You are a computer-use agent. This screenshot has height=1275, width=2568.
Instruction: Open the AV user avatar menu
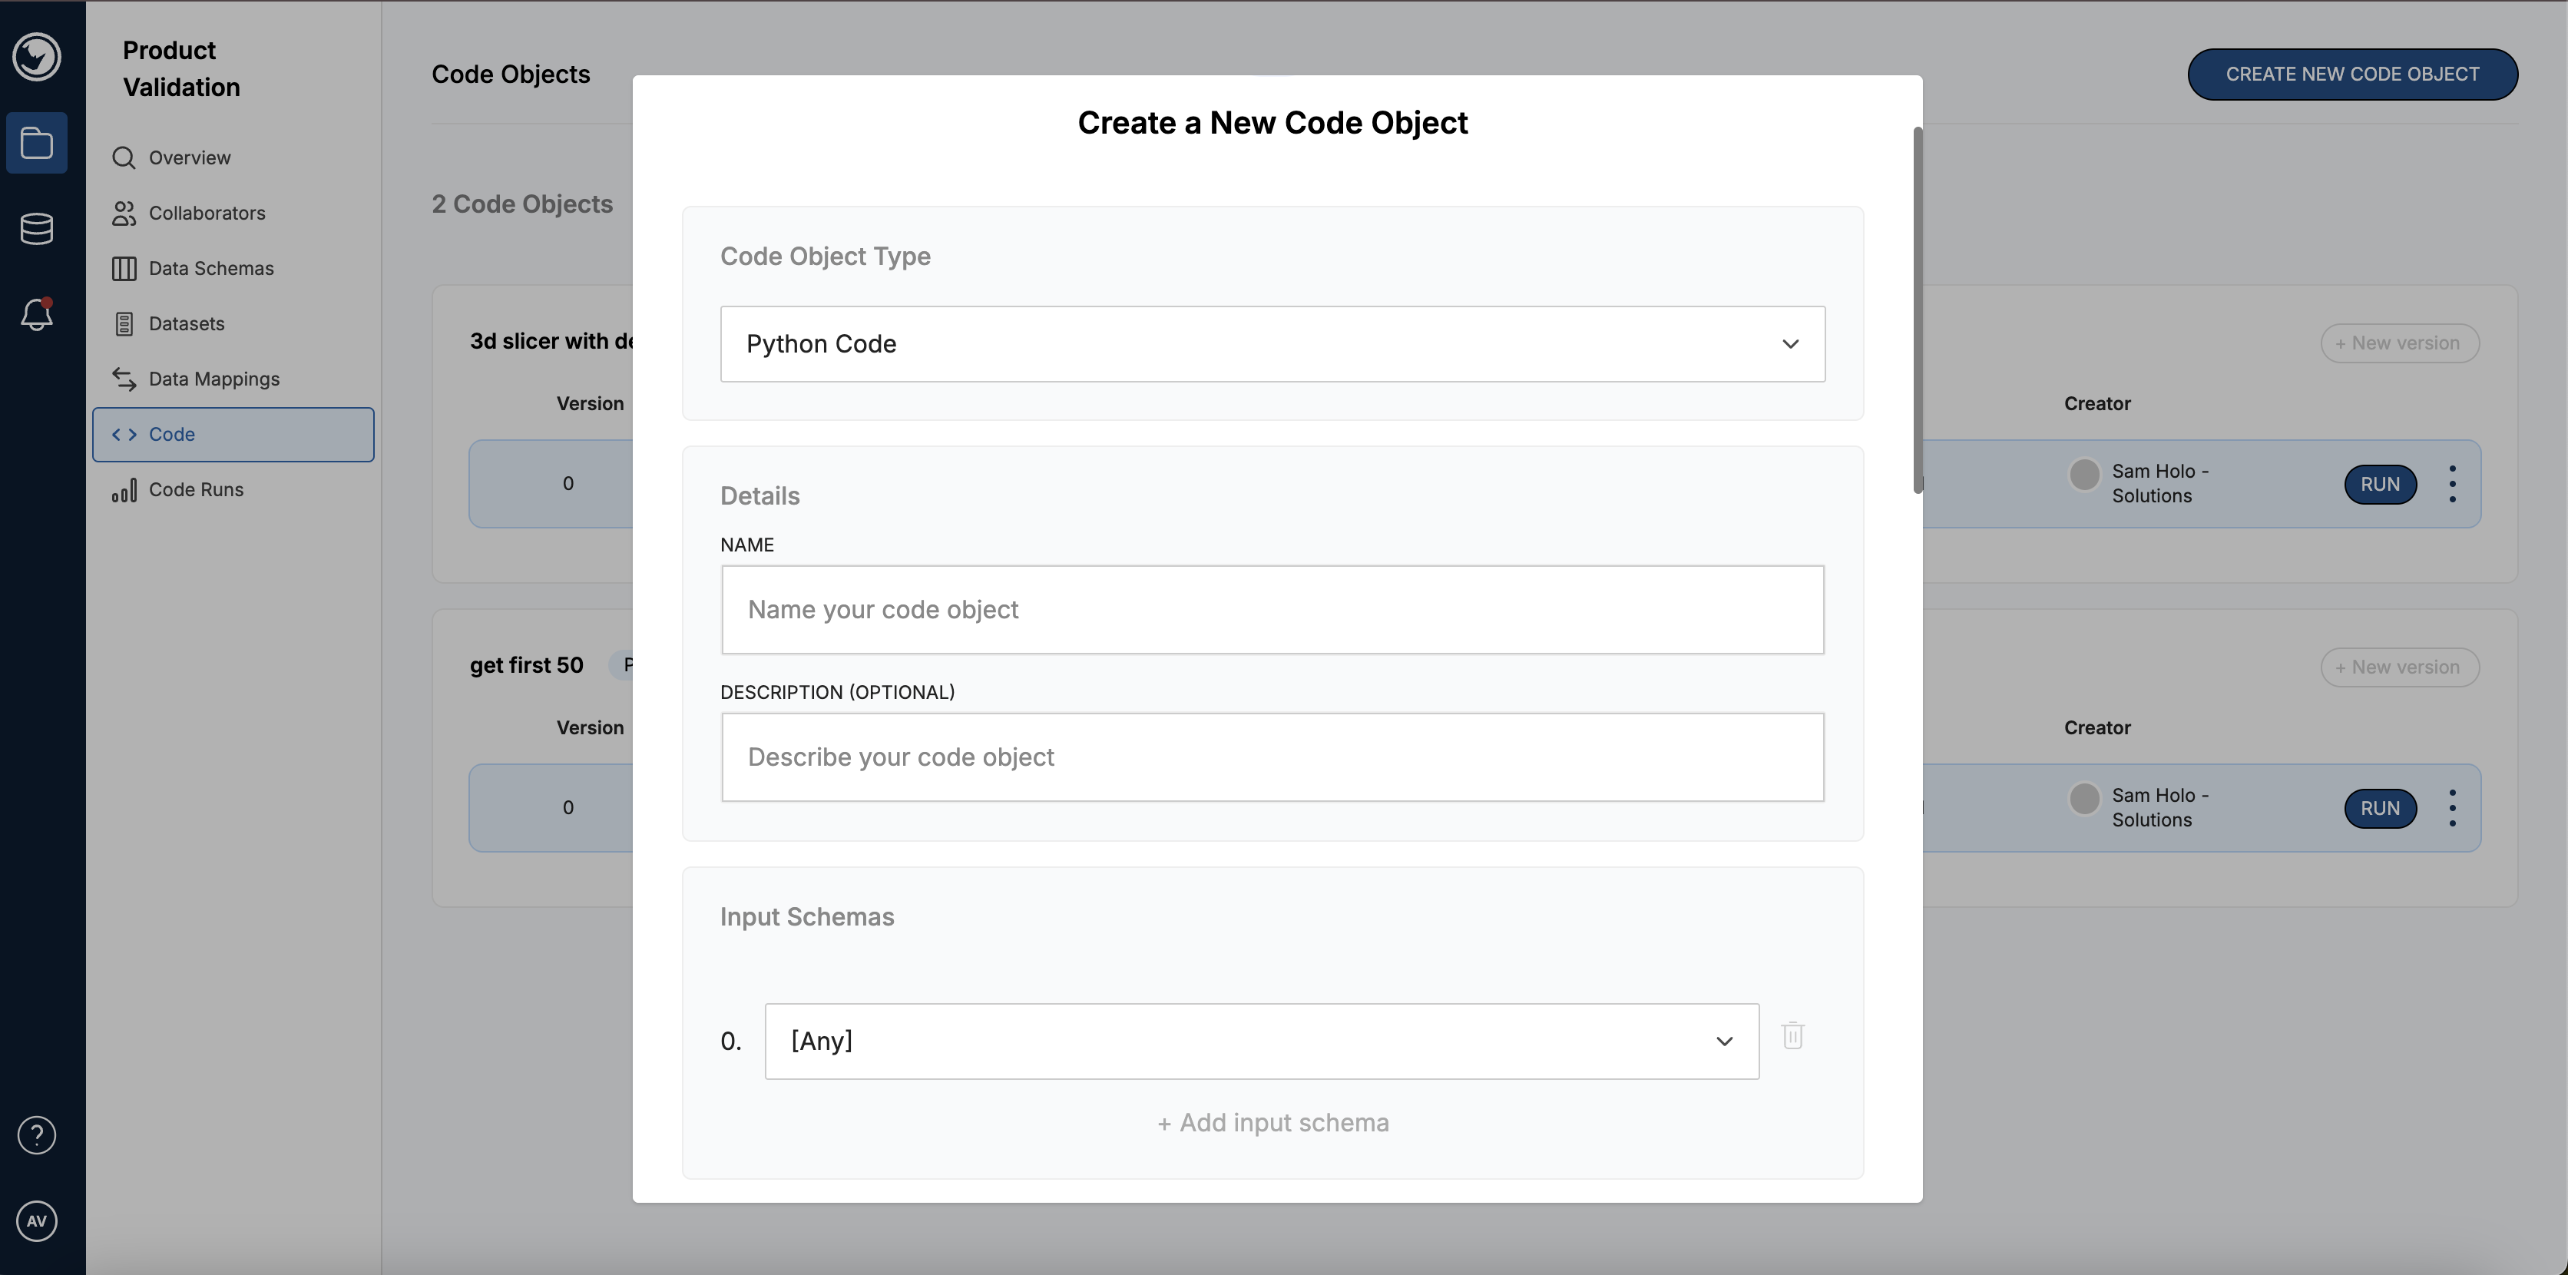(x=37, y=1221)
